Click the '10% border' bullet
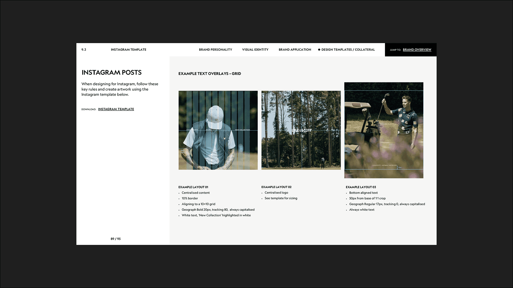 coord(190,198)
